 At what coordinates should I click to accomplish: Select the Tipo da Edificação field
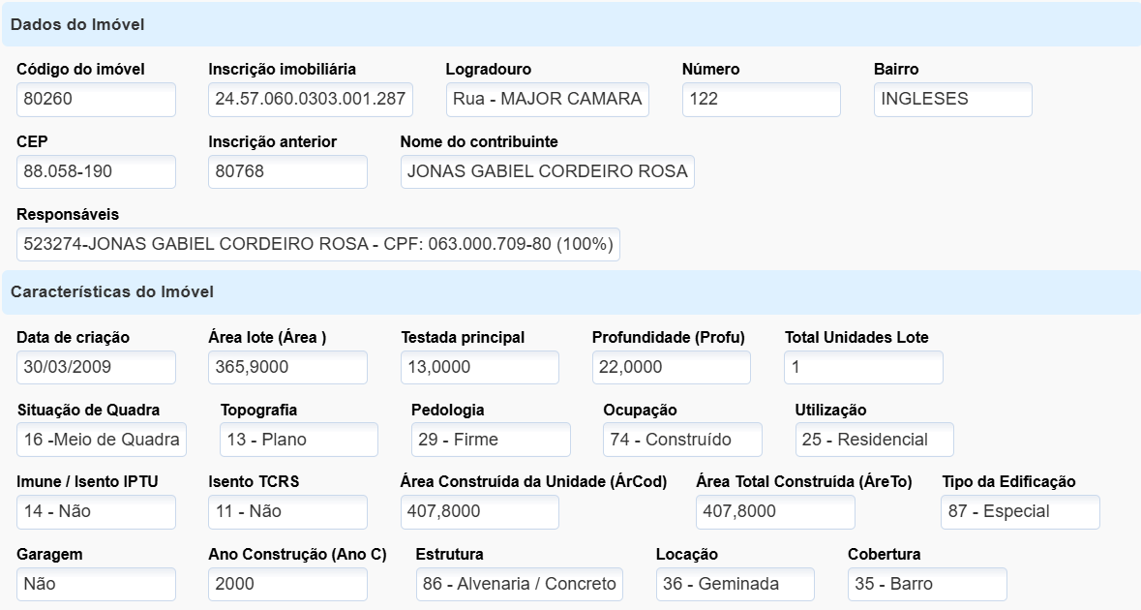(1020, 512)
